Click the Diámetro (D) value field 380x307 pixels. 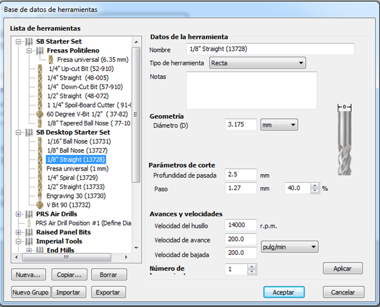241,124
